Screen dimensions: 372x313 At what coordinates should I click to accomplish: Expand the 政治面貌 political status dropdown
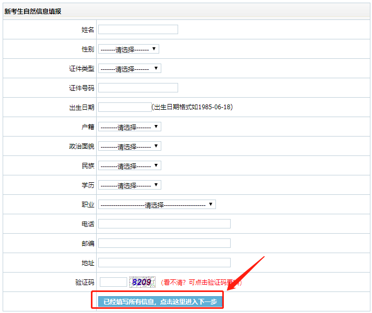(x=129, y=146)
